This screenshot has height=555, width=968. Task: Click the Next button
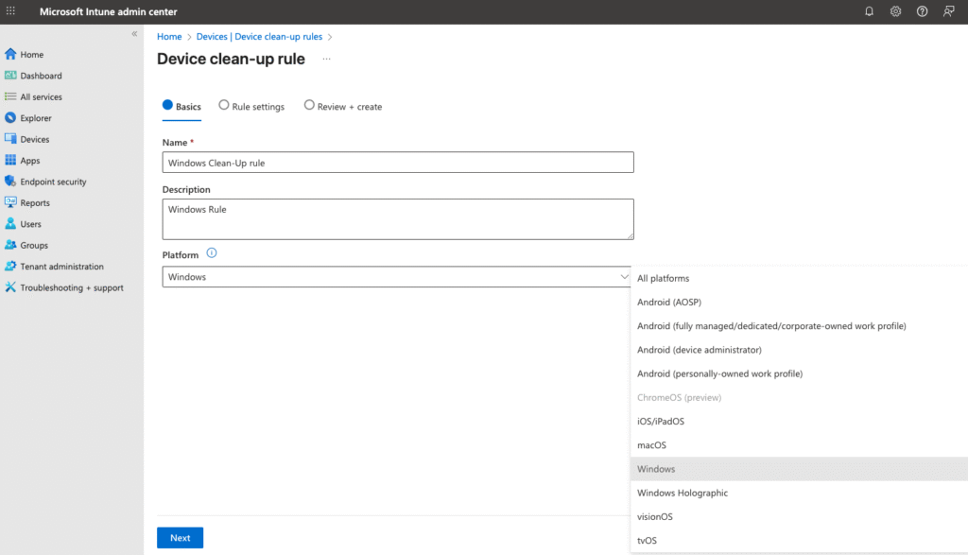(x=180, y=538)
